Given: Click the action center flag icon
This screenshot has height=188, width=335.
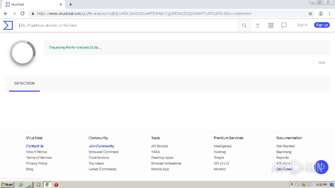Looking at the screenshot, I should [310, 185].
